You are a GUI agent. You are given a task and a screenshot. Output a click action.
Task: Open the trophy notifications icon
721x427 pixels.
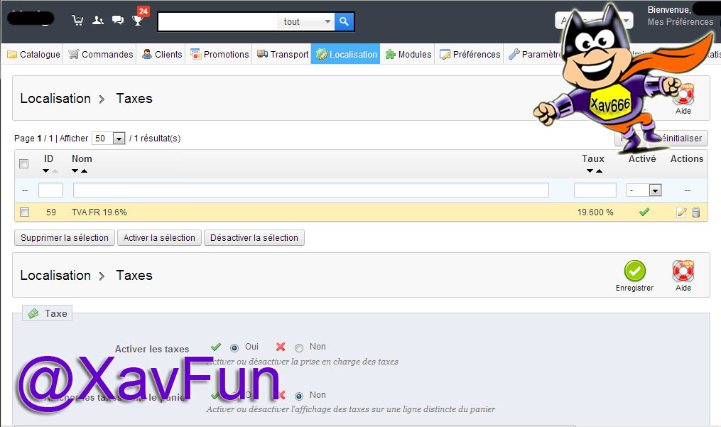click(138, 20)
